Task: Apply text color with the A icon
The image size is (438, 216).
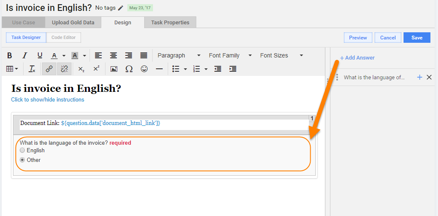Action: point(54,55)
